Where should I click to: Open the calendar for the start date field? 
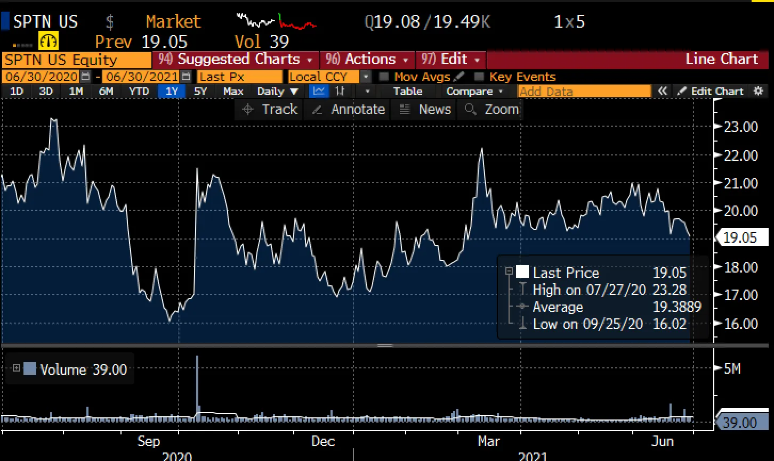point(85,77)
